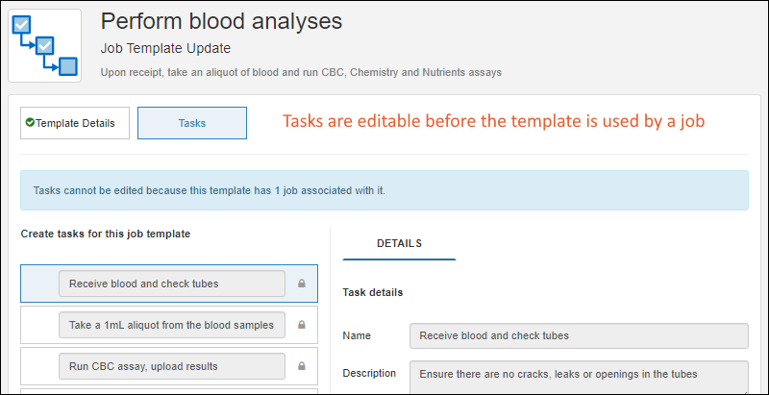Select 'Receive blood and check tubes' task row
Screen dimensions: 769x395
pyautogui.click(x=171, y=284)
